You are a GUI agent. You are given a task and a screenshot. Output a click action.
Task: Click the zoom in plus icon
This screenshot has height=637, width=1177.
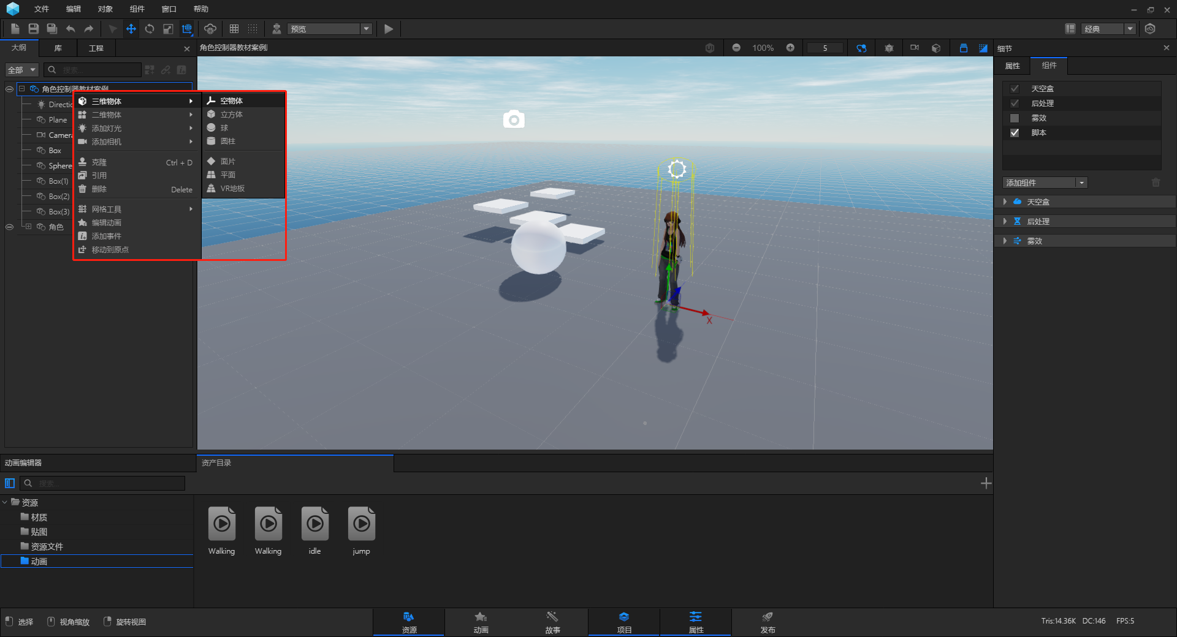tap(790, 48)
